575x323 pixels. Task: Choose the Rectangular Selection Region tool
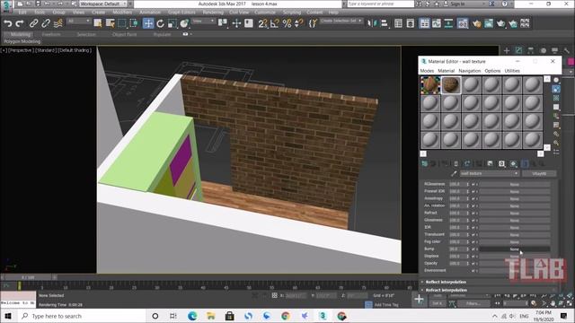tap(122, 23)
